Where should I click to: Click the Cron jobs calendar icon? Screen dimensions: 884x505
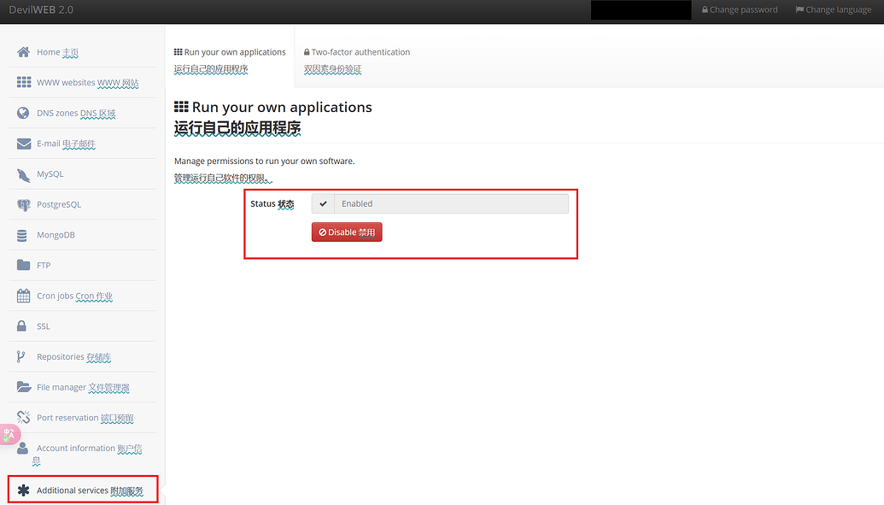click(23, 296)
